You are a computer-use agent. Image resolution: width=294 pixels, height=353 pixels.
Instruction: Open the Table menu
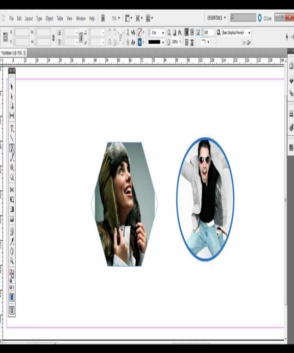click(60, 19)
